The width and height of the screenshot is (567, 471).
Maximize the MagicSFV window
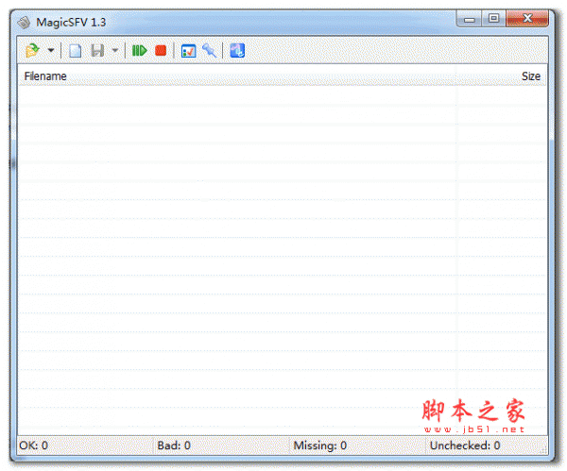point(493,19)
